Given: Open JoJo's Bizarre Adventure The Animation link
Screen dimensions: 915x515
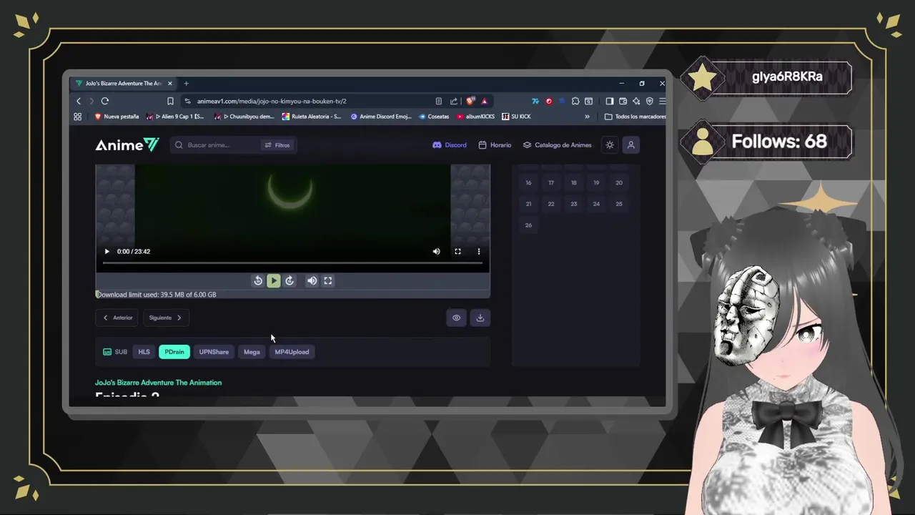Looking at the screenshot, I should tap(158, 383).
